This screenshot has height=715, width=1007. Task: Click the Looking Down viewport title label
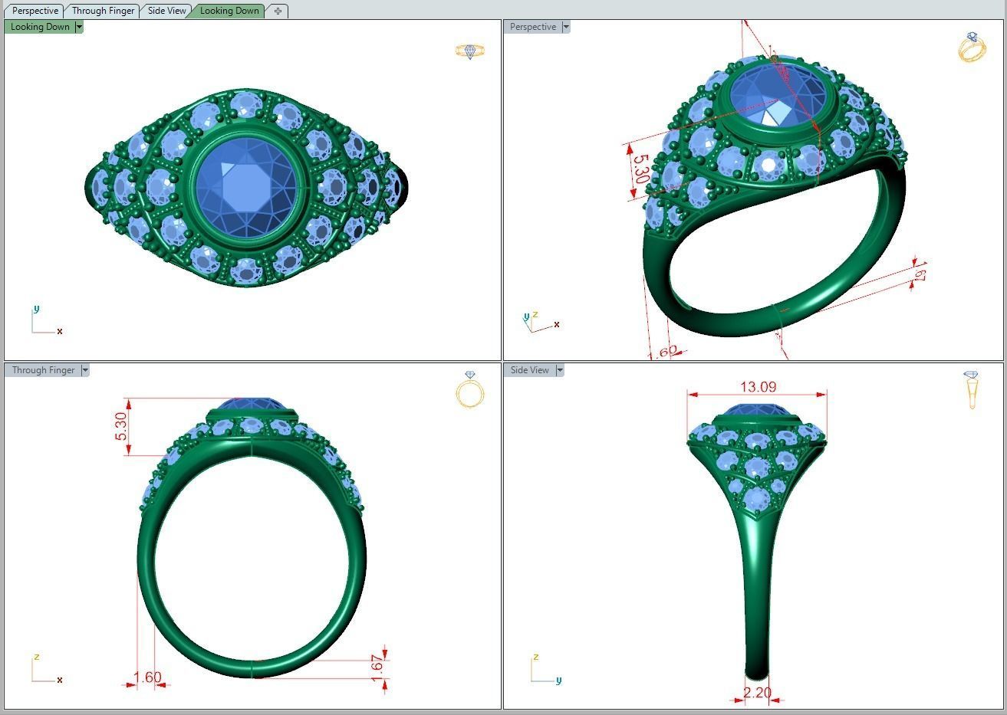click(x=40, y=27)
